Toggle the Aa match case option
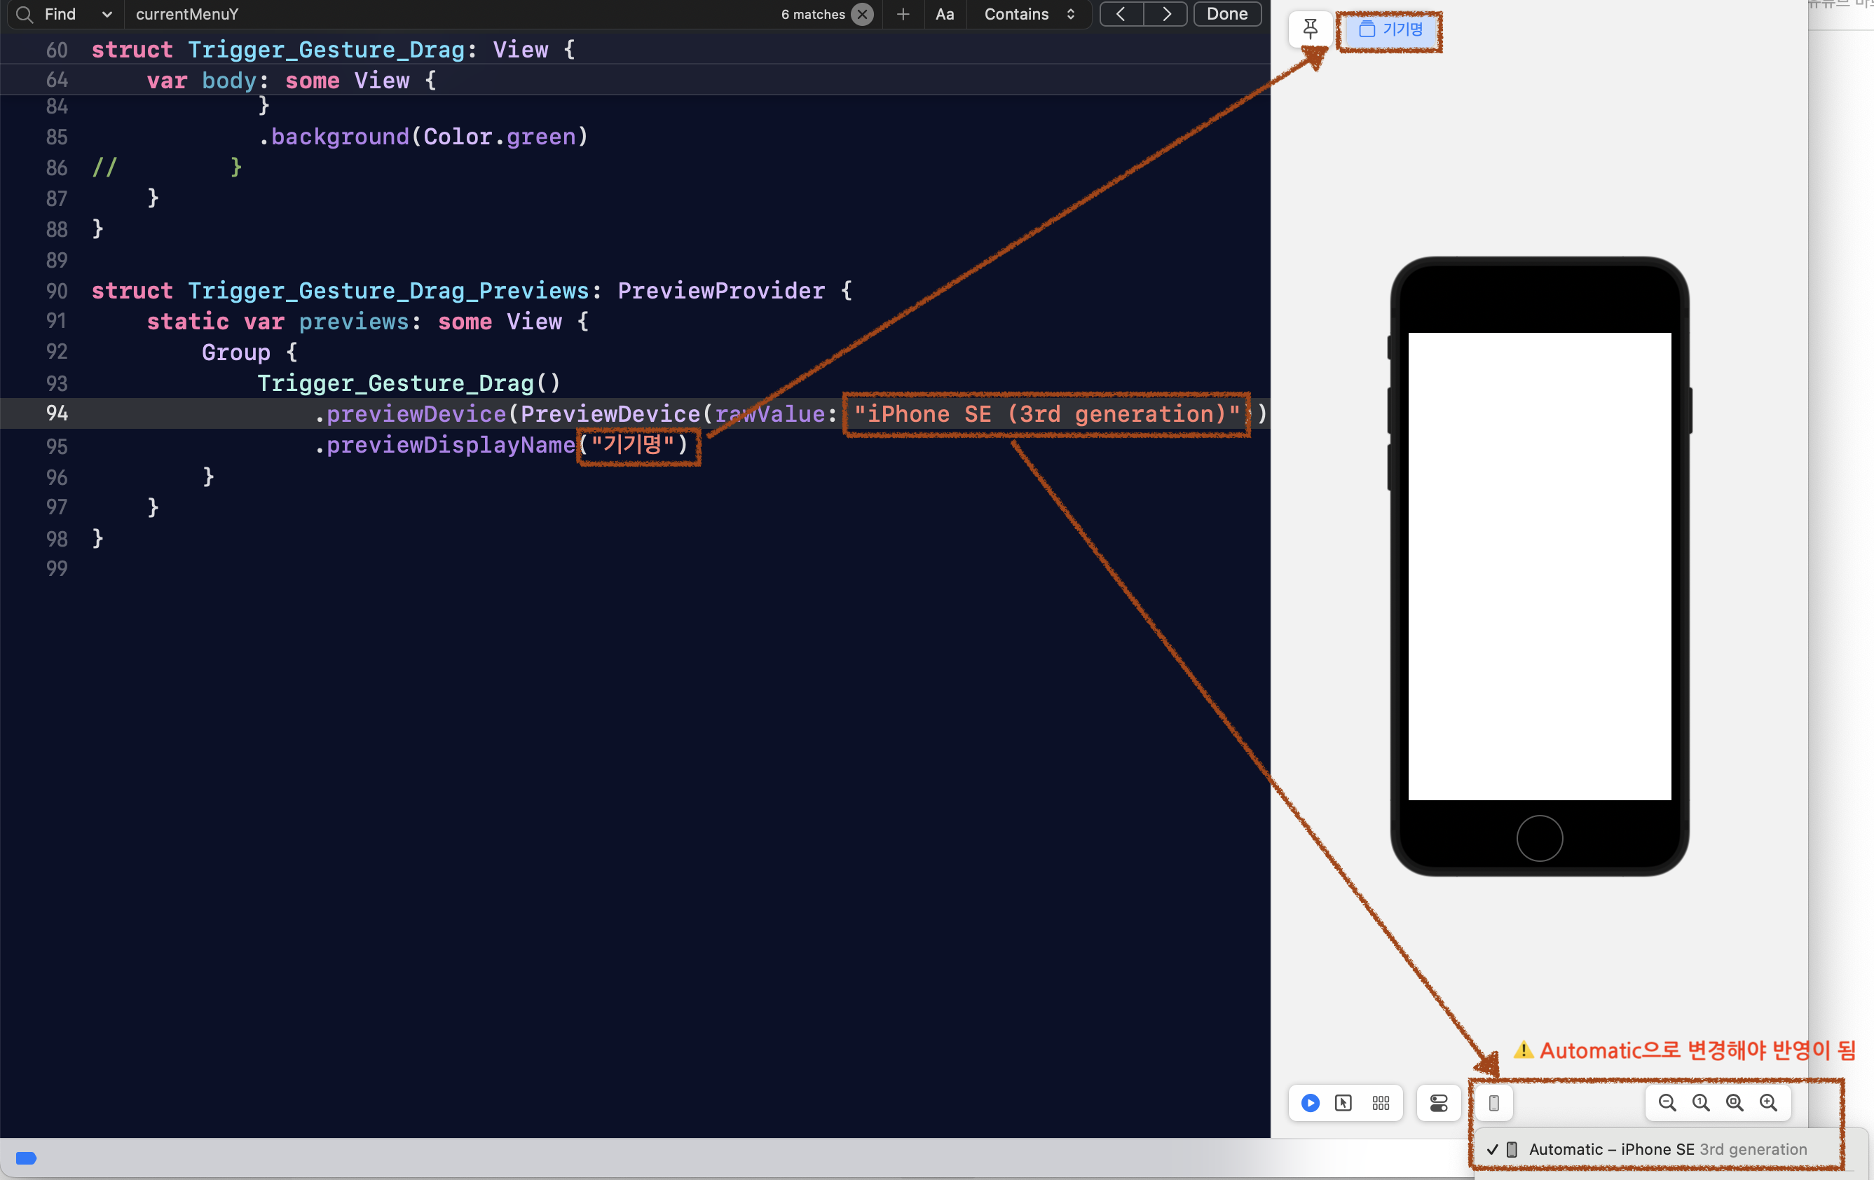1874x1180 pixels. (x=944, y=14)
